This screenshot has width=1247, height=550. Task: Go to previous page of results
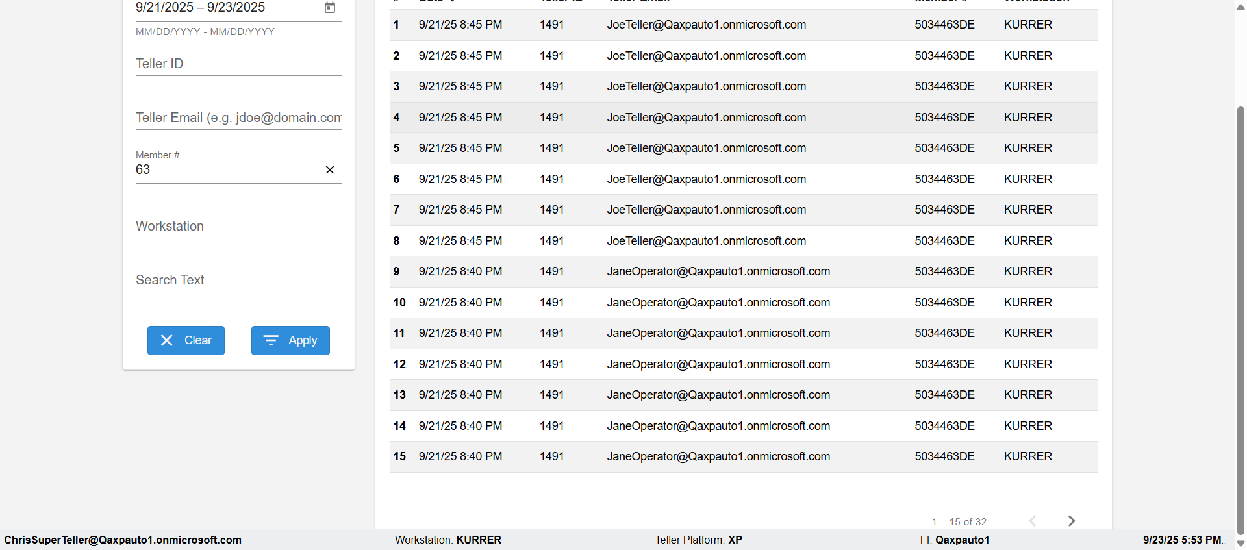click(1033, 521)
